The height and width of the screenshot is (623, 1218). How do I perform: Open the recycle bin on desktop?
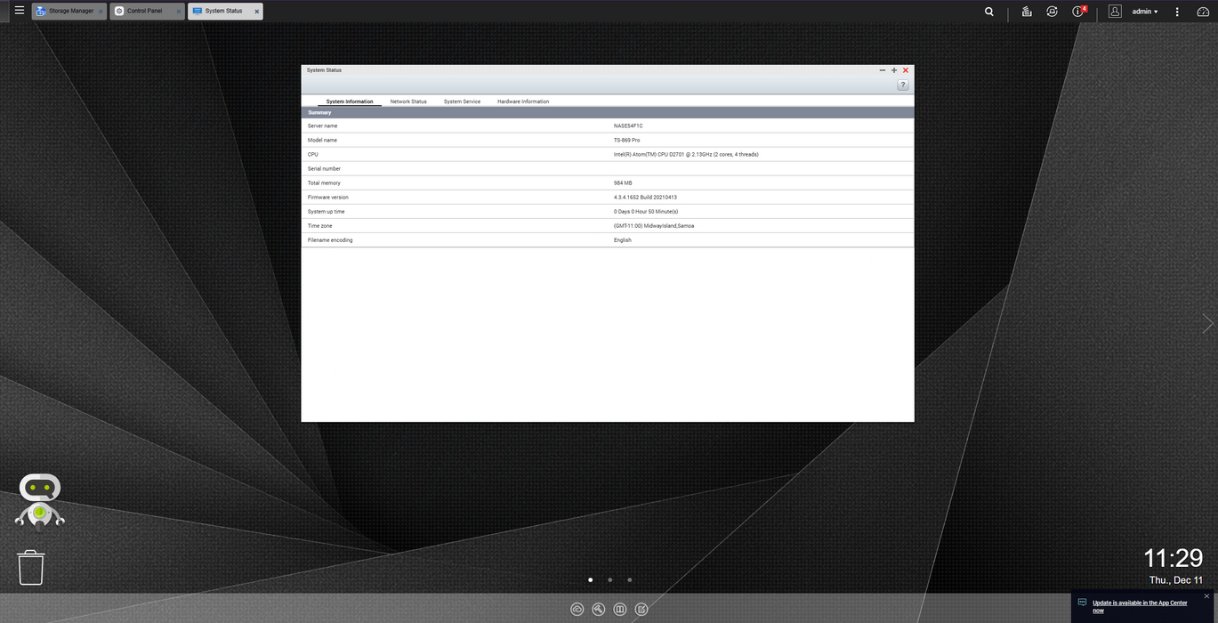(x=30, y=567)
